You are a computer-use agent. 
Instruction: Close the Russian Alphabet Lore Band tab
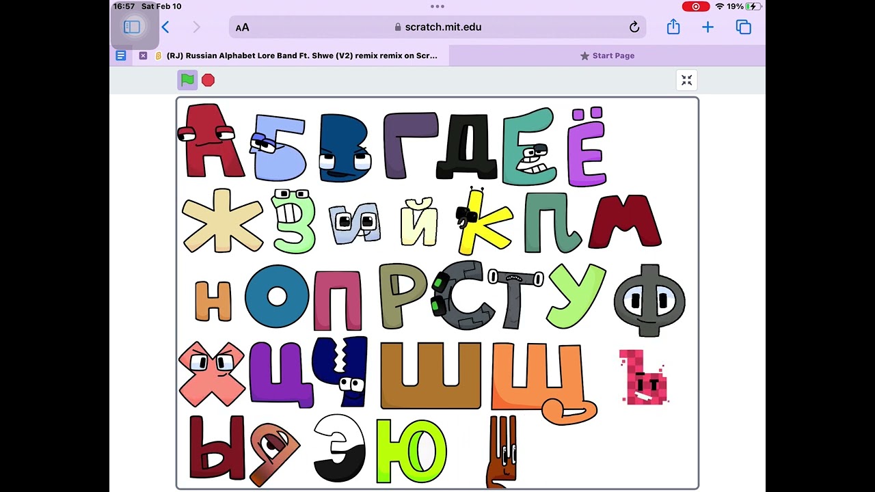click(x=143, y=56)
